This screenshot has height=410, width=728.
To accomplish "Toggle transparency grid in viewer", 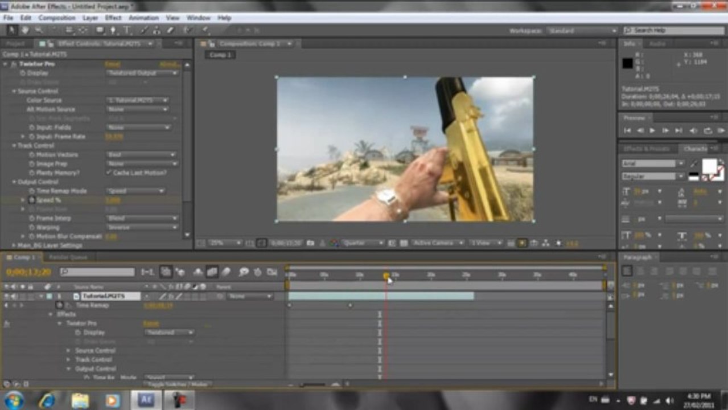I will [x=404, y=243].
